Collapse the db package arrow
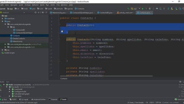The width and height of the screenshot is (184, 104). [x=8, y=27]
